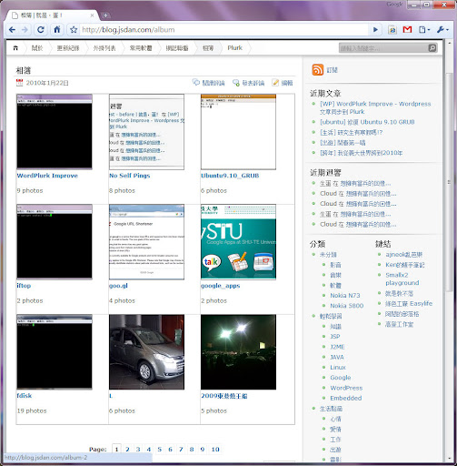Open the Gmail extension icon
457x466 pixels.
[407, 30]
